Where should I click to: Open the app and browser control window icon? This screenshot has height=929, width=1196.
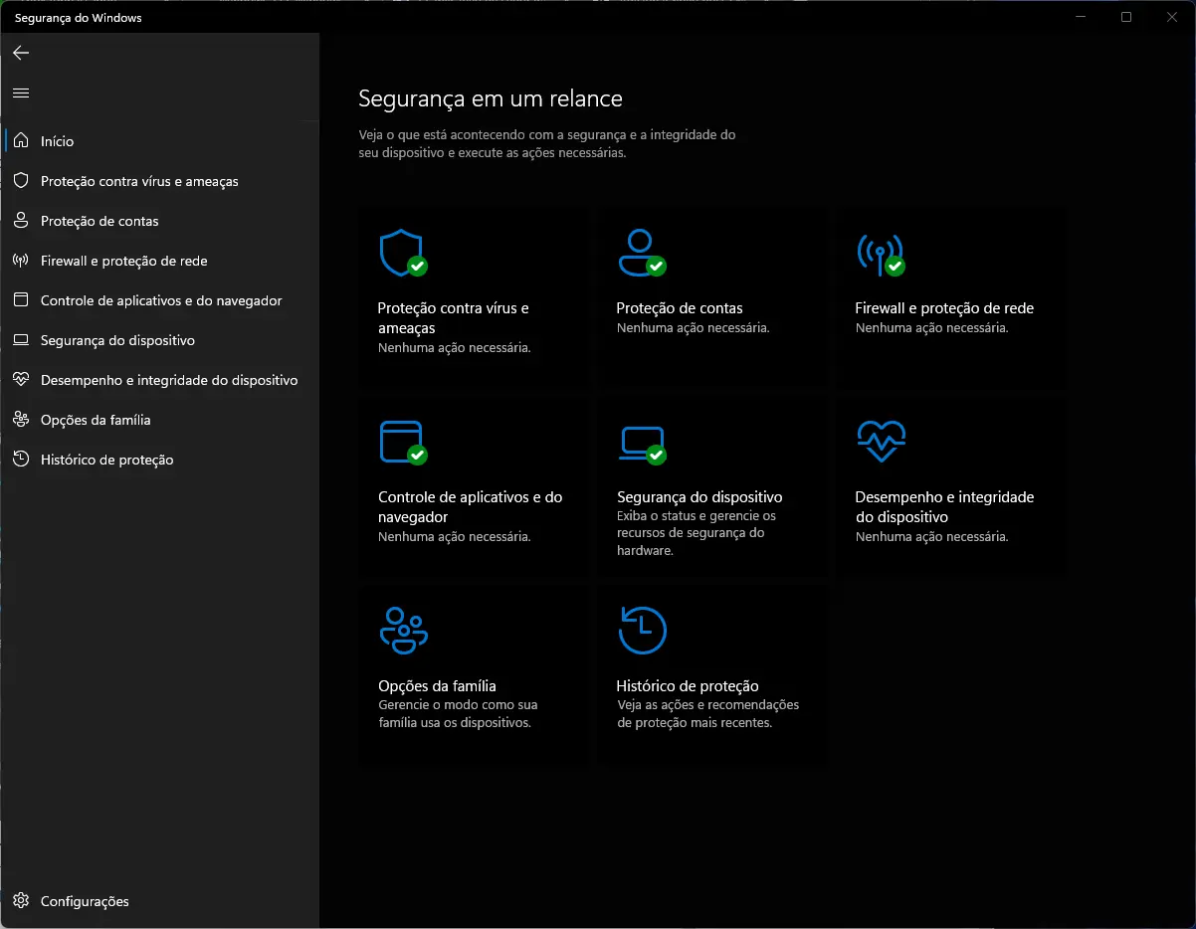[x=402, y=442]
